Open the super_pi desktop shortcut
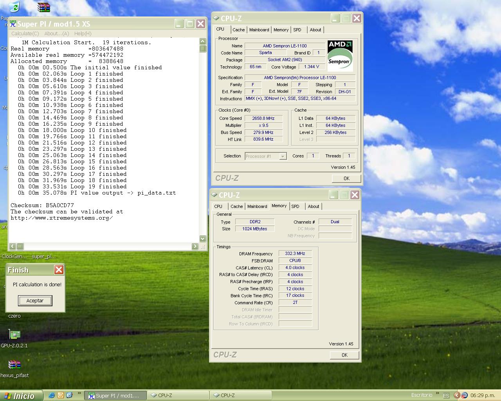 43,256
